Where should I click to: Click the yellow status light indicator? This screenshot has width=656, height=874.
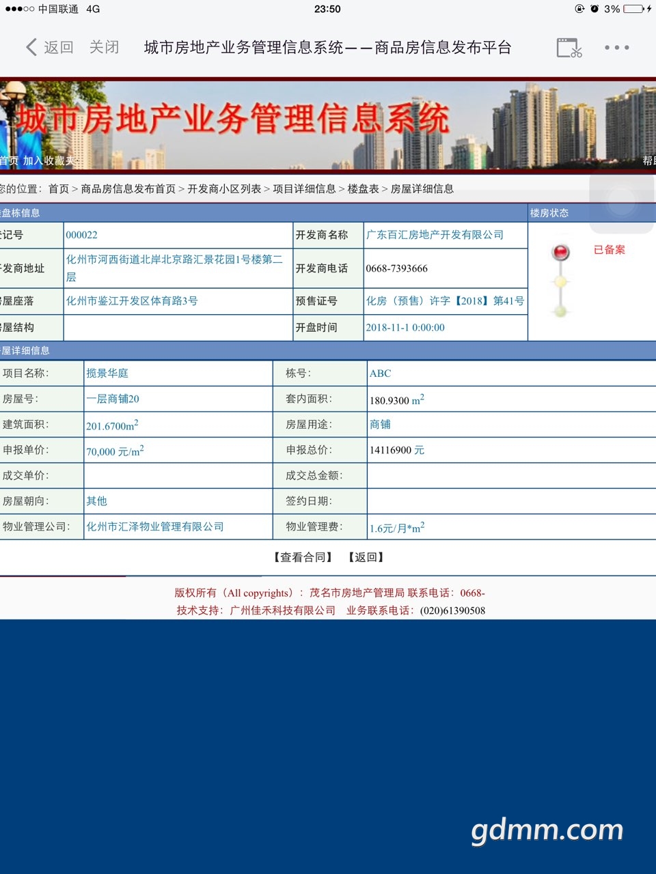click(x=560, y=281)
